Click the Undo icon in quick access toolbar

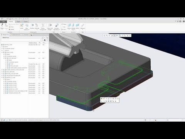tap(12, 19)
